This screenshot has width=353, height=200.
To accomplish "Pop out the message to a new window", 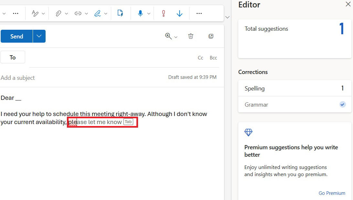I will click(211, 36).
